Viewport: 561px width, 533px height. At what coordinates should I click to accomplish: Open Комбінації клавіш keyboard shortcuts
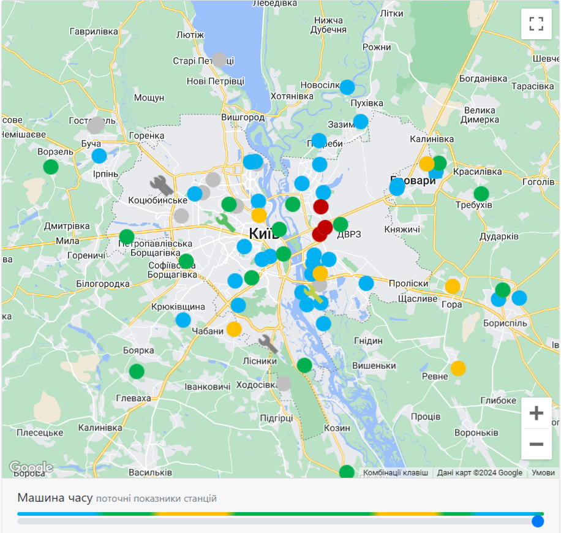396,472
